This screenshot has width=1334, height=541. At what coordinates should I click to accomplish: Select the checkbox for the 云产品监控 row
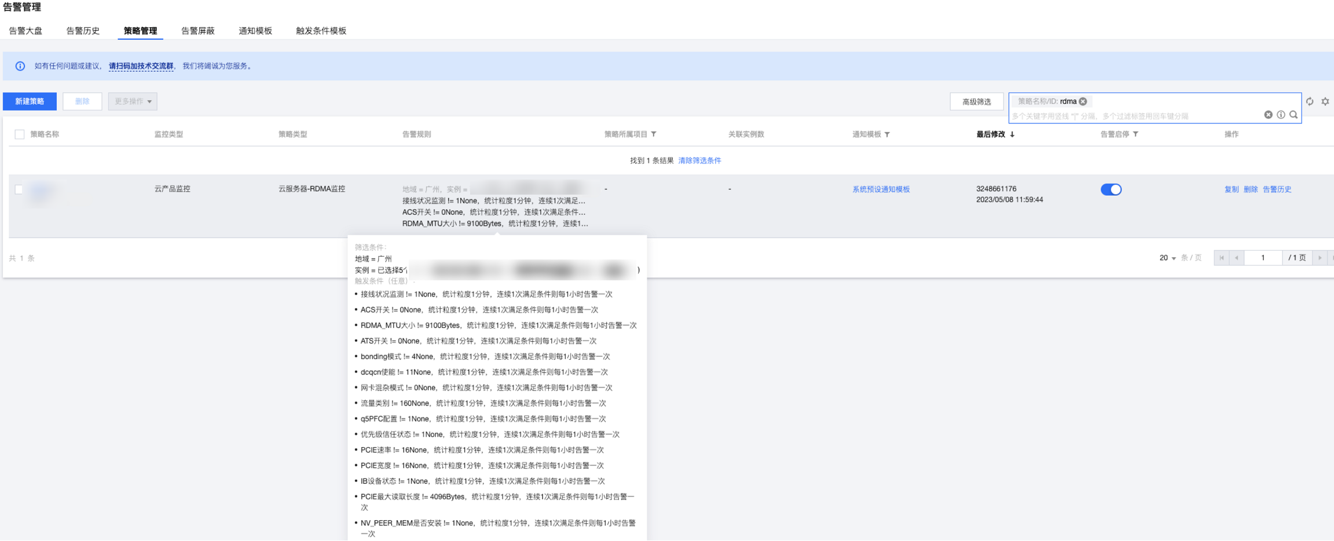[19, 189]
